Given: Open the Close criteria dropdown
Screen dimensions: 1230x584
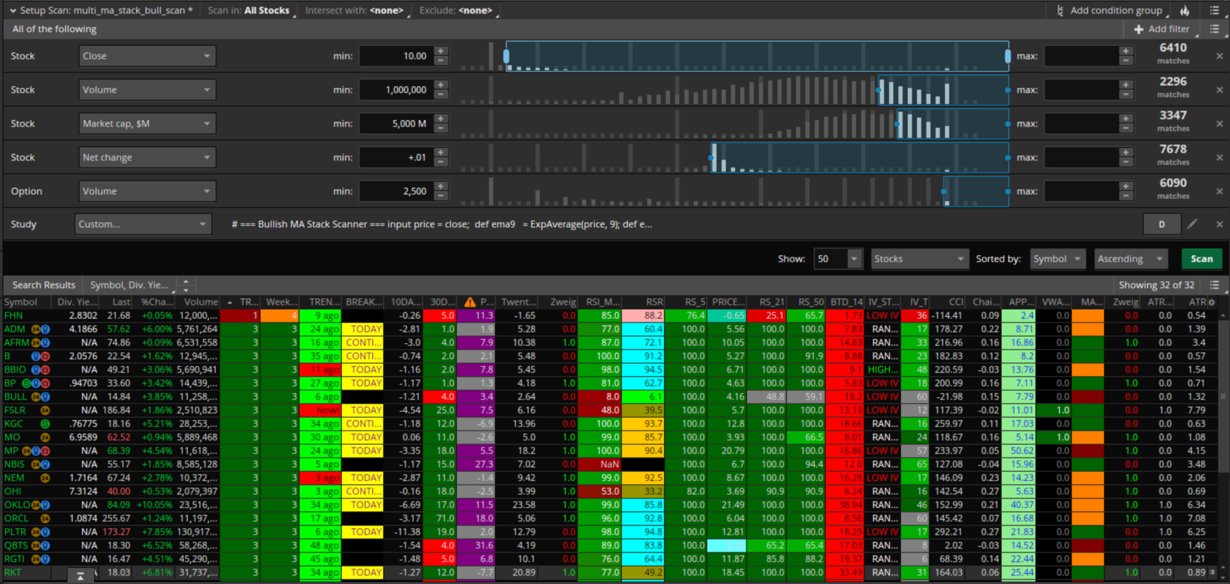Looking at the screenshot, I should (147, 56).
